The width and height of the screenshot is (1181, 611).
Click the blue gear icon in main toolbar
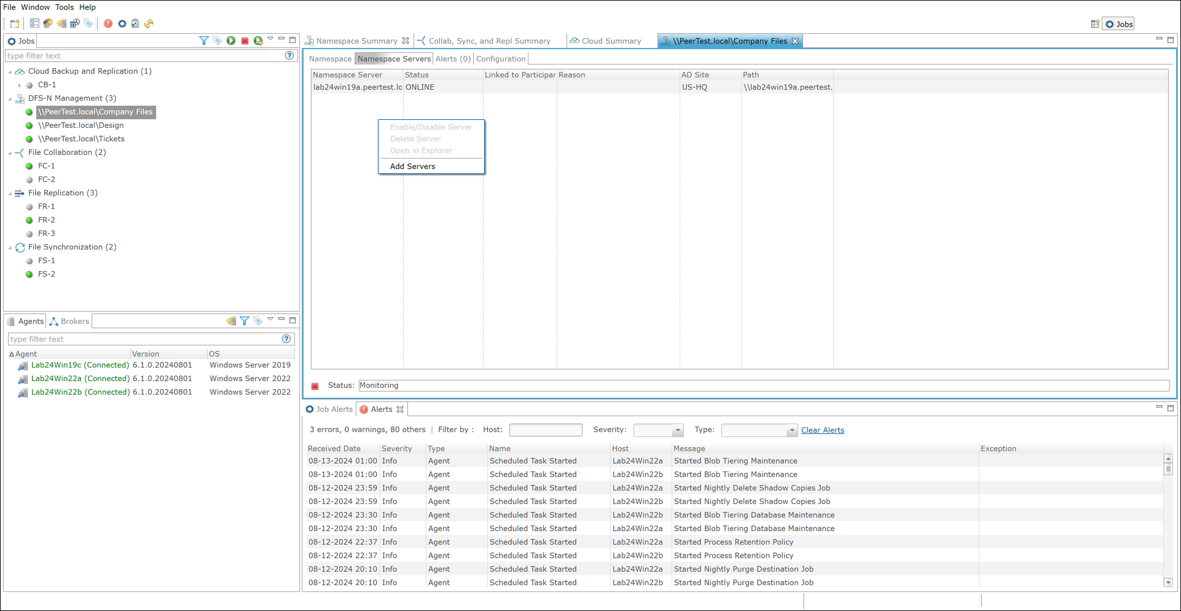[x=122, y=23]
